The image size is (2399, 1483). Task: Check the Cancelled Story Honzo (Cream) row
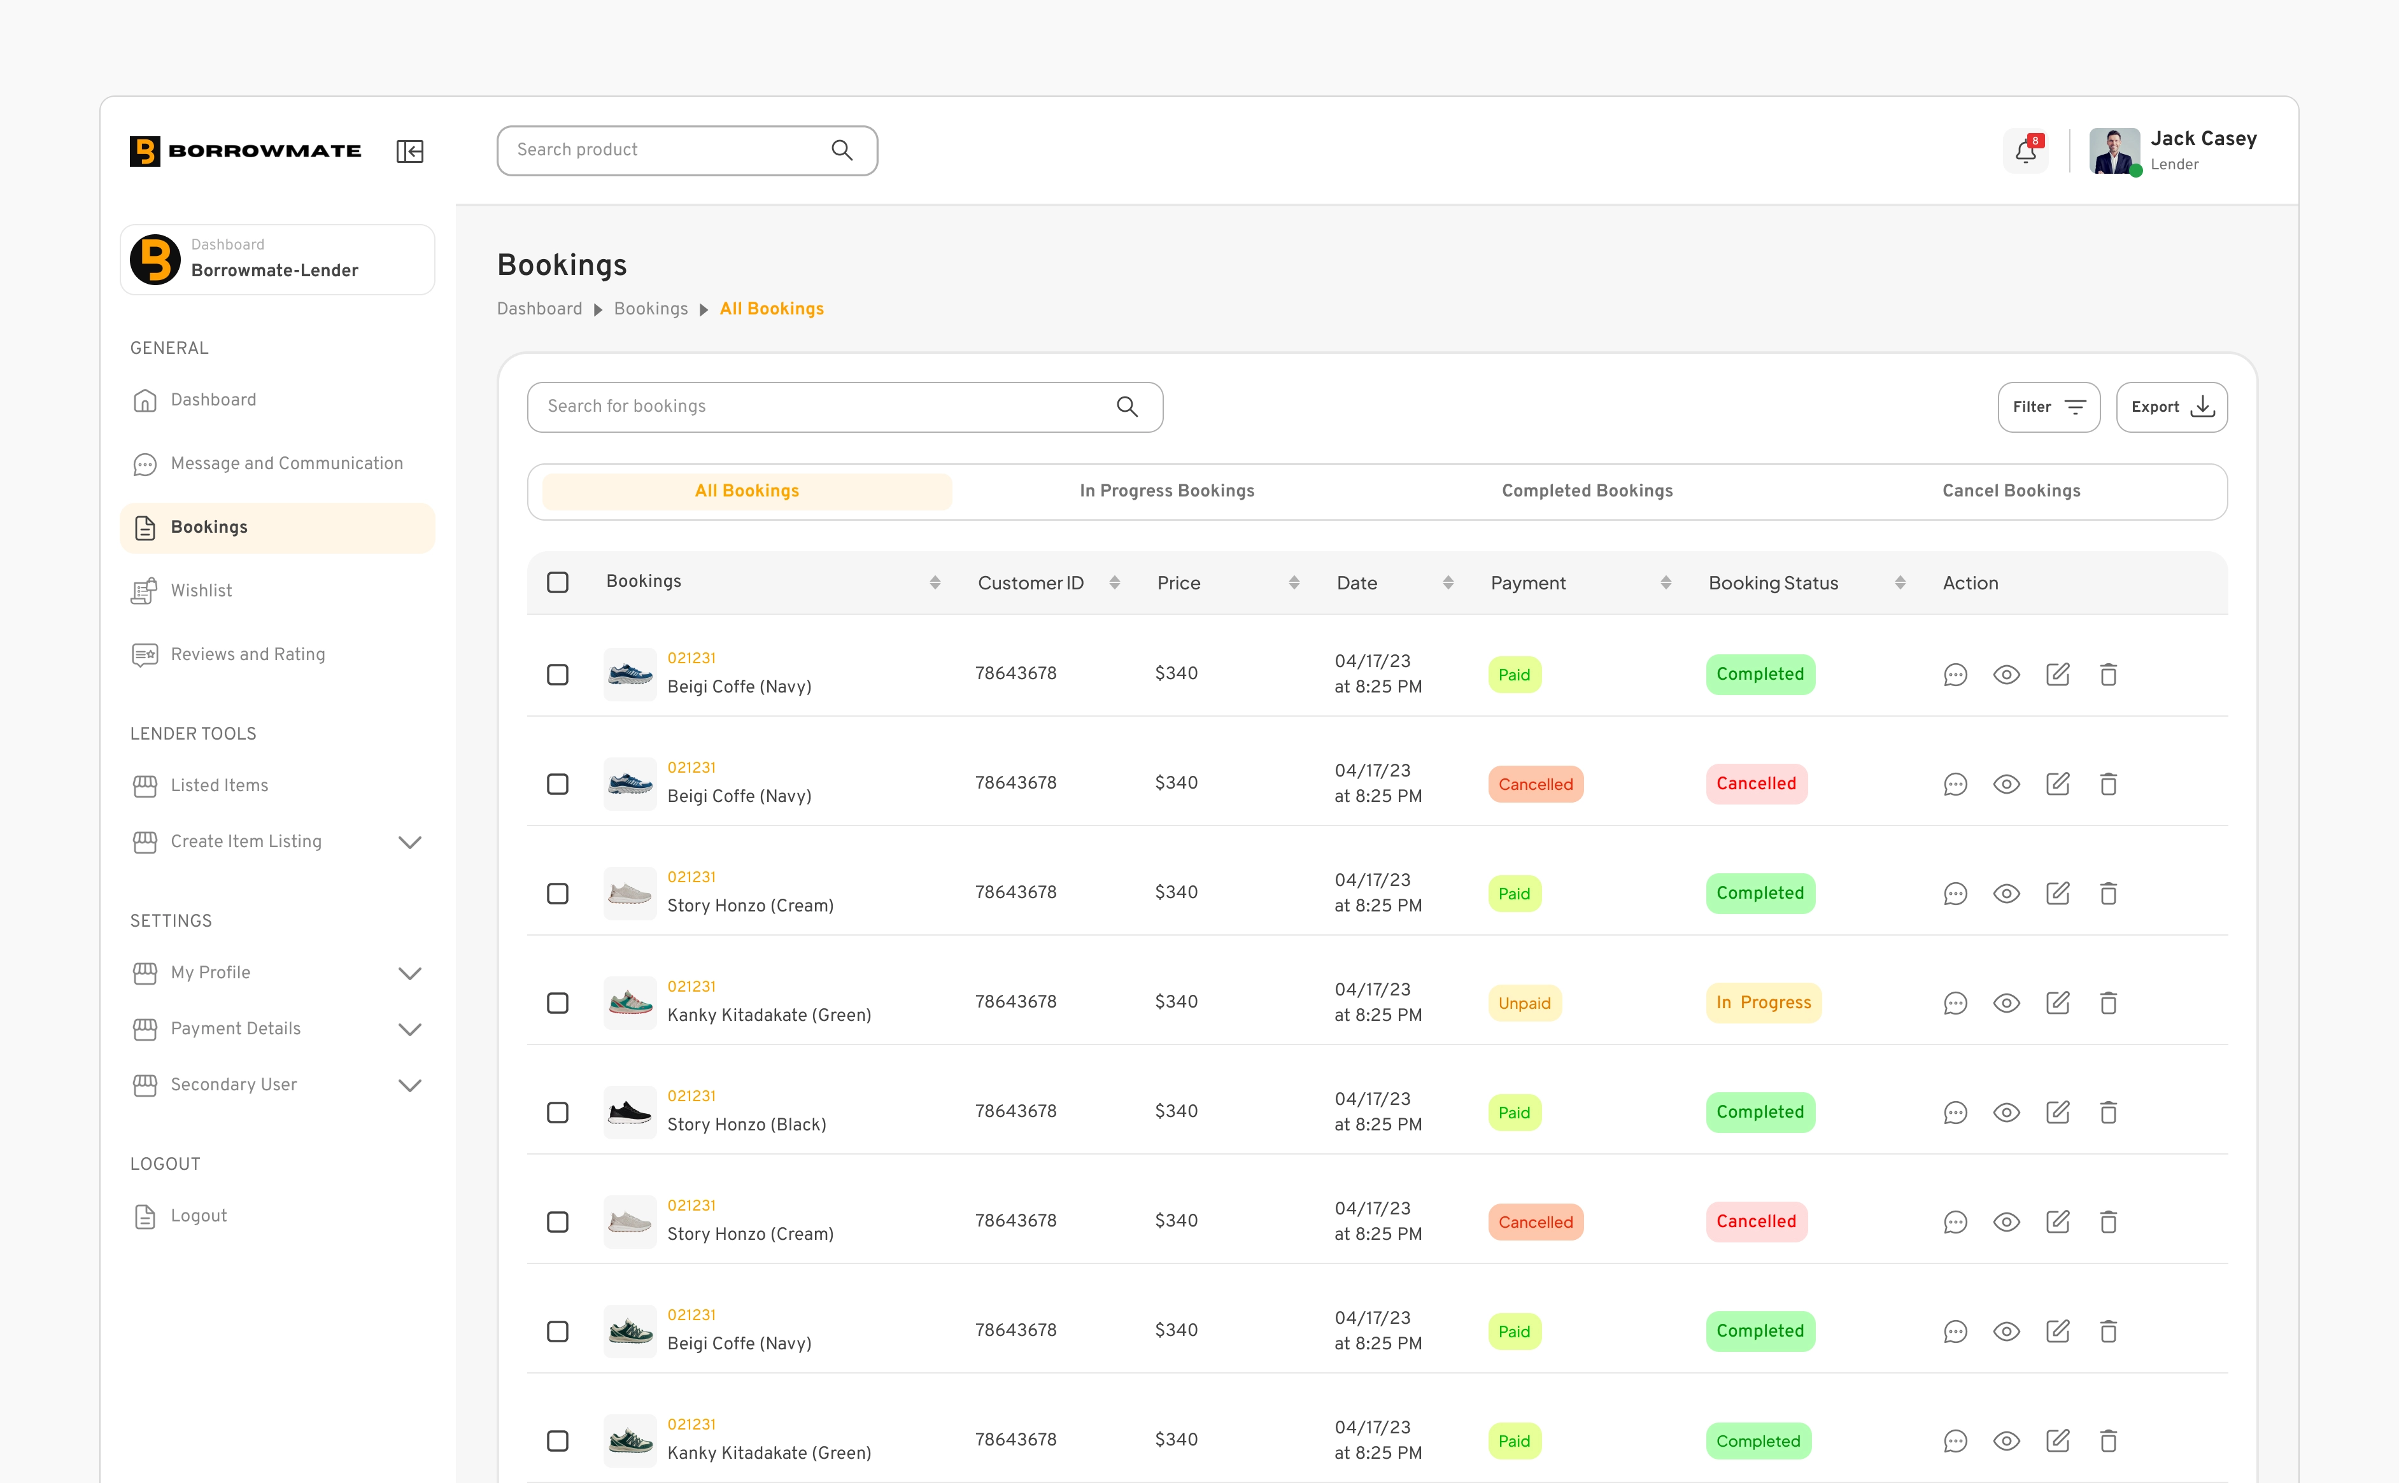click(x=557, y=1222)
